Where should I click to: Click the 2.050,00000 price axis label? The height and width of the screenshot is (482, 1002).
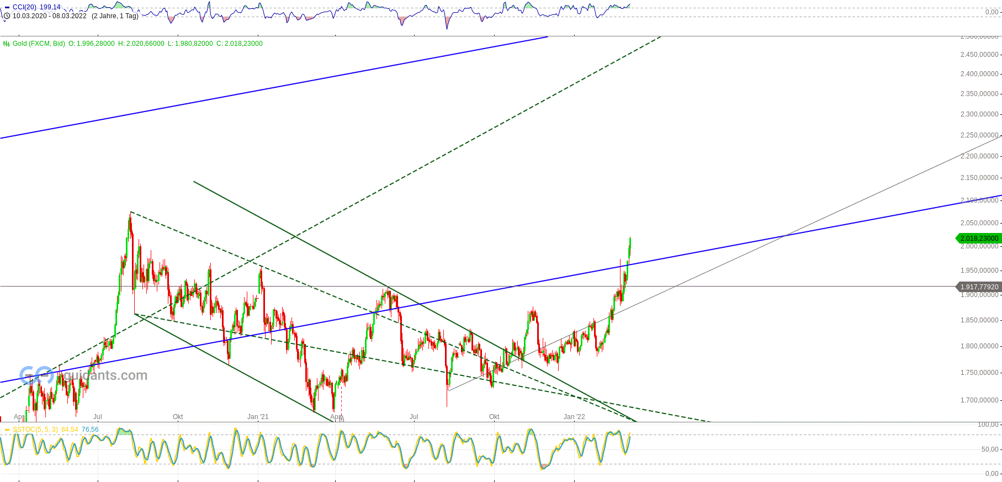click(979, 223)
